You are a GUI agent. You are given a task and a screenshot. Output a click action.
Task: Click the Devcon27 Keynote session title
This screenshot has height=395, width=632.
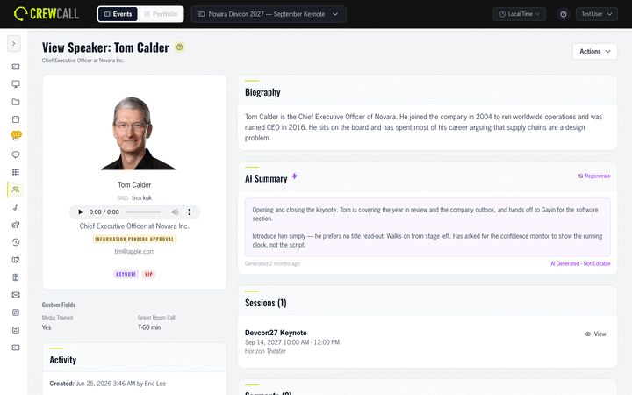coord(276,333)
